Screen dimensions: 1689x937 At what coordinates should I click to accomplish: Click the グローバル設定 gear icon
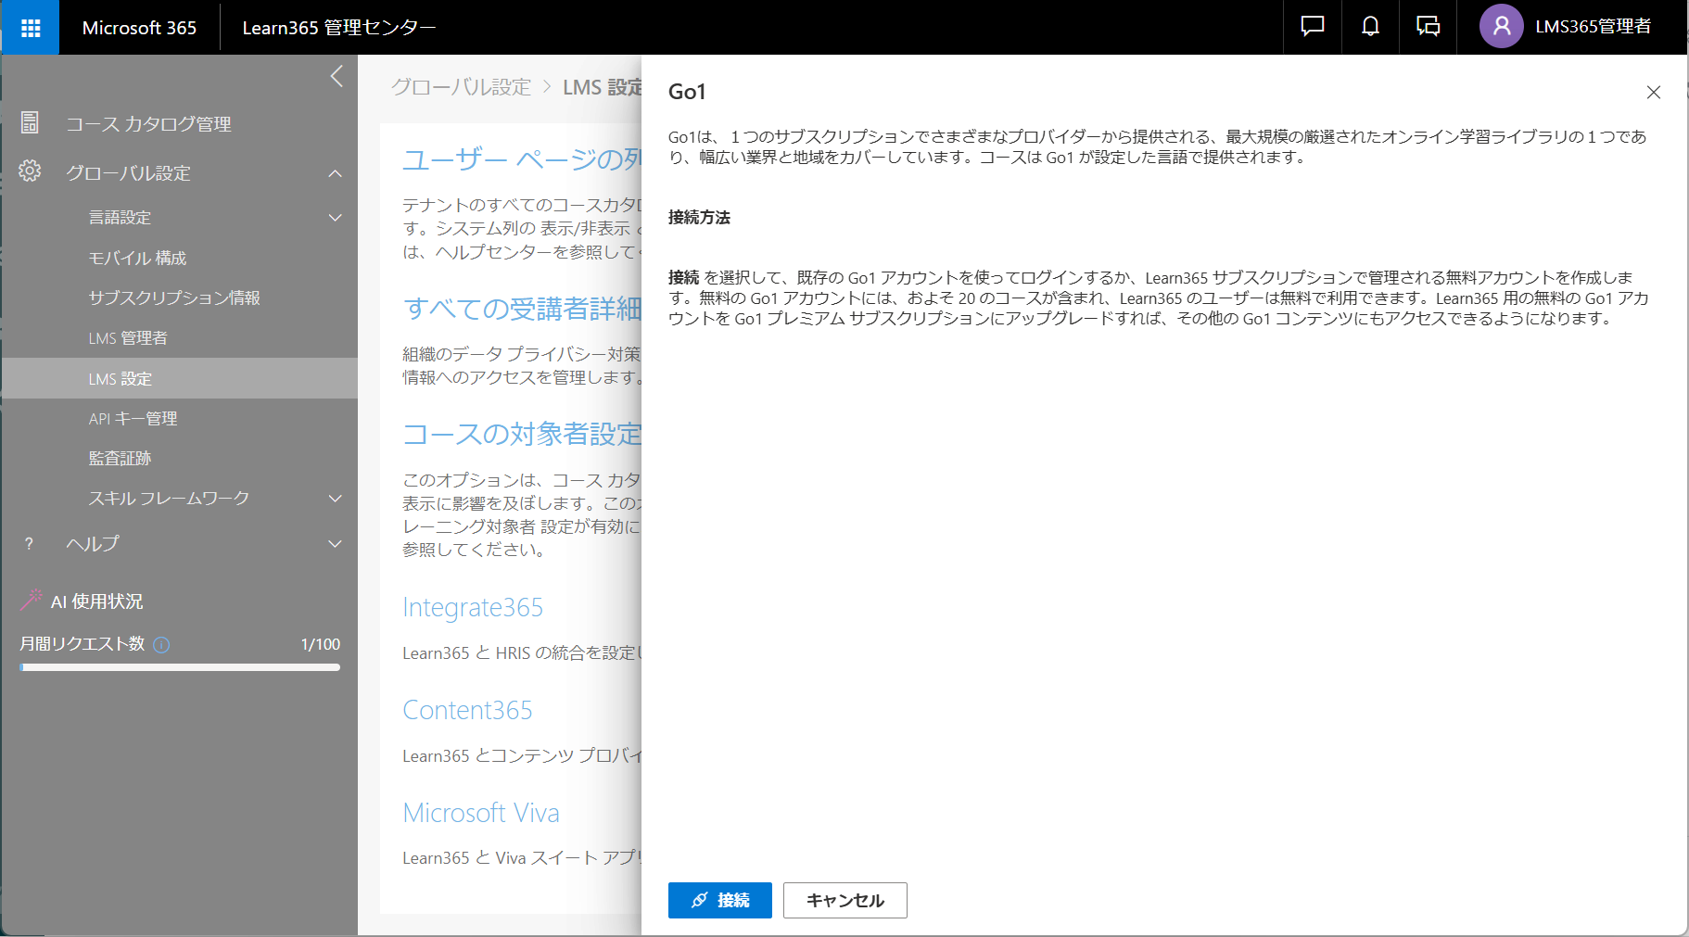tap(30, 171)
